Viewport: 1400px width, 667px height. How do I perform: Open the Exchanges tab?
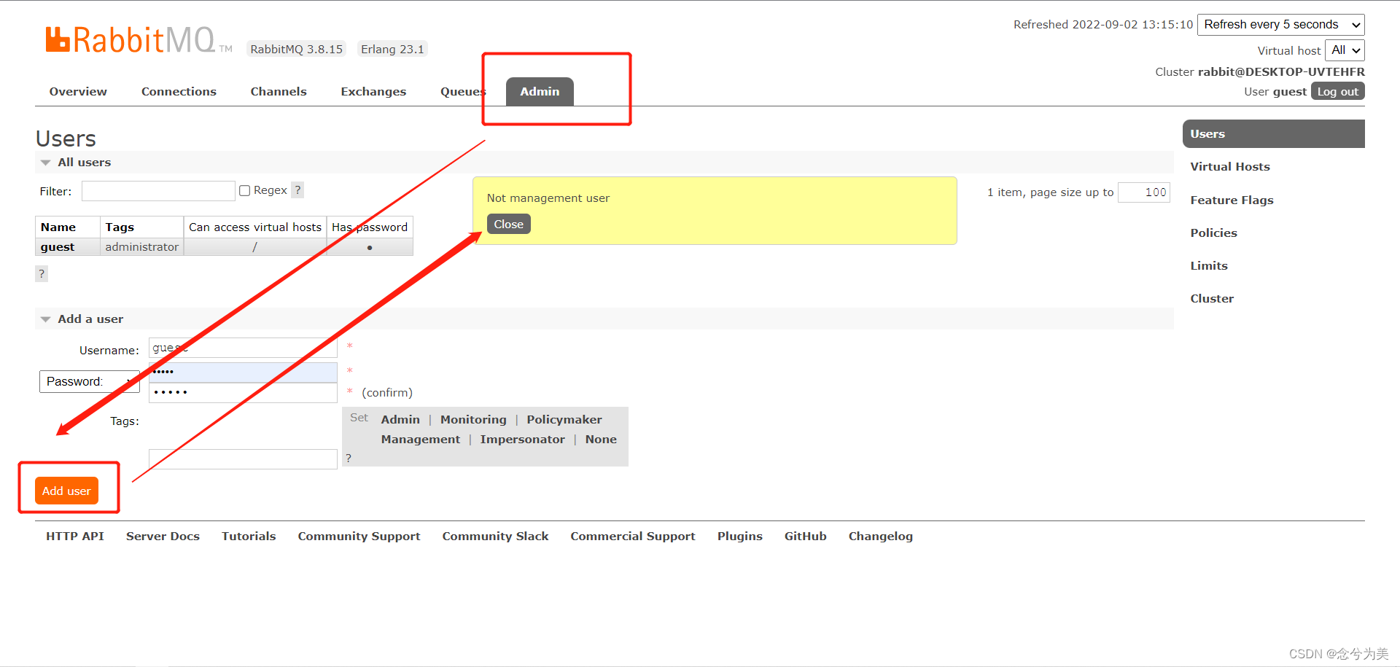[373, 91]
